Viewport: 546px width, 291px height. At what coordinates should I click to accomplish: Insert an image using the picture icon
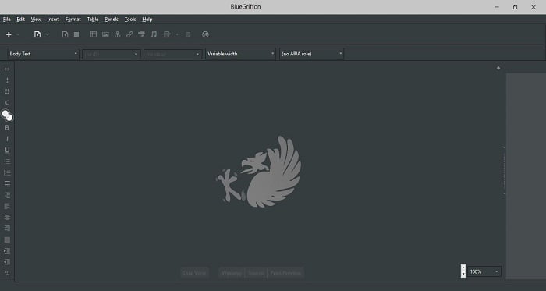tap(105, 34)
